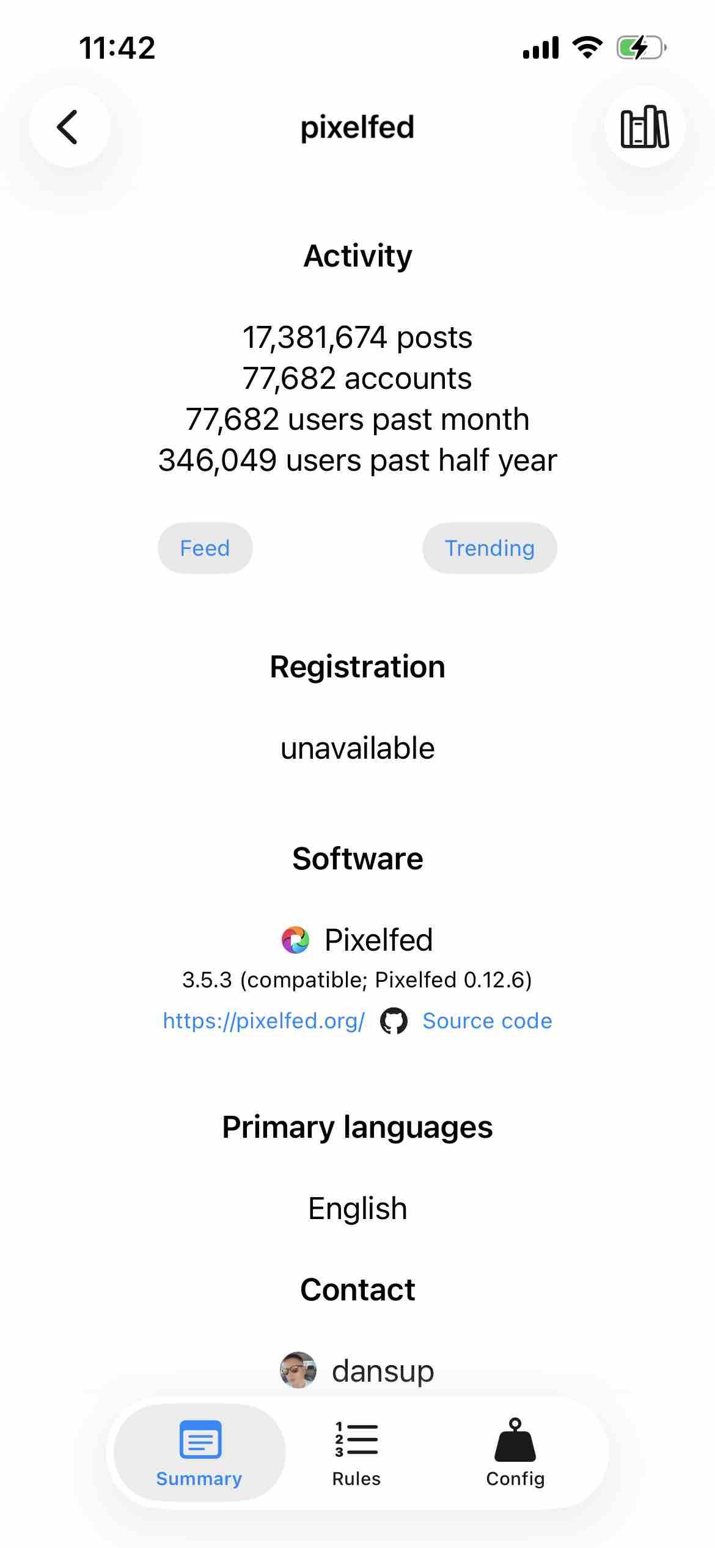The height and width of the screenshot is (1548, 715).
Task: Tap the GitHub octocat icon
Action: (394, 1021)
